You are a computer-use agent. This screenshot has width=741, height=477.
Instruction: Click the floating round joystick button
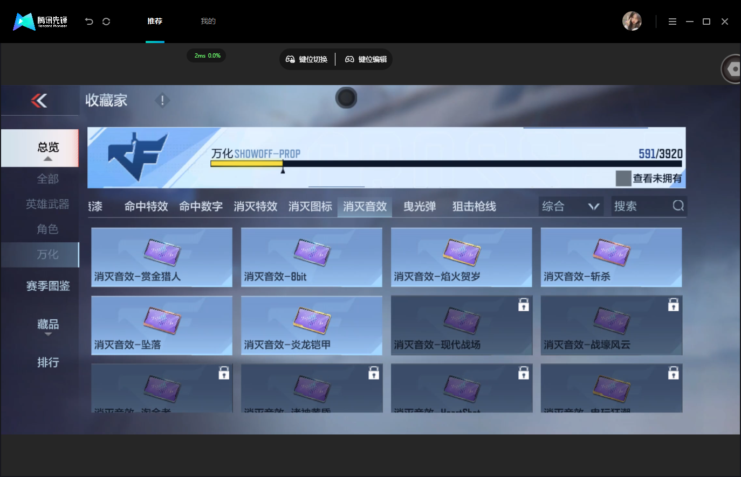pos(346,97)
